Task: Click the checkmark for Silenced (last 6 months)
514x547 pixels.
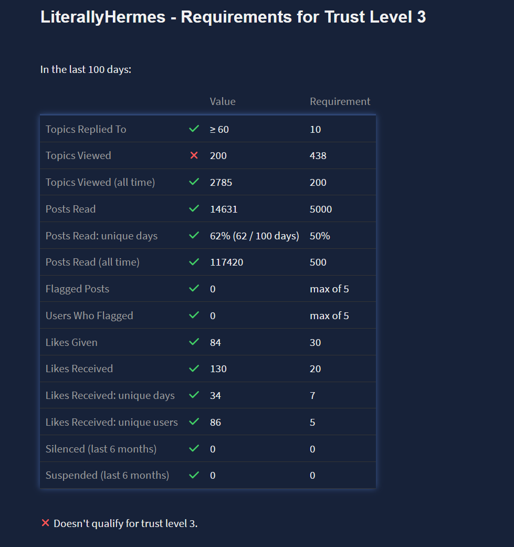Action: [194, 448]
